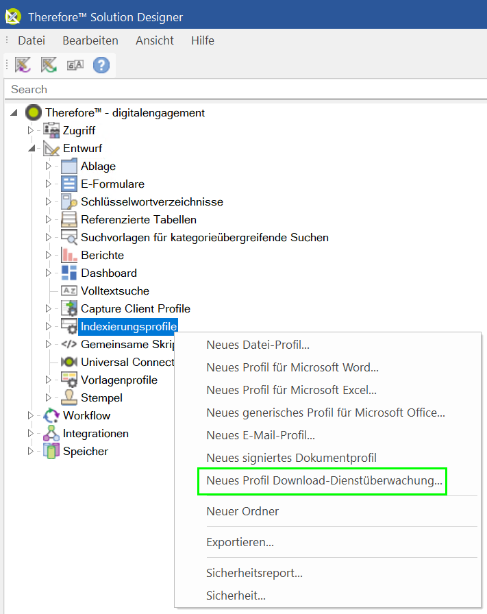Click the language switch toolbar icon
The width and height of the screenshot is (487, 614).
pyautogui.click(x=75, y=65)
